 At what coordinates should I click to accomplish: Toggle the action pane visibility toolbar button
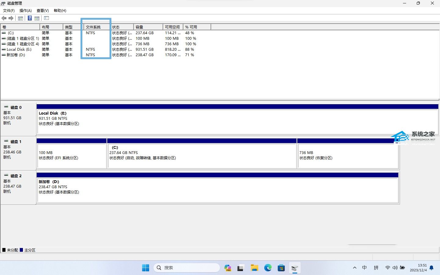pos(37,18)
